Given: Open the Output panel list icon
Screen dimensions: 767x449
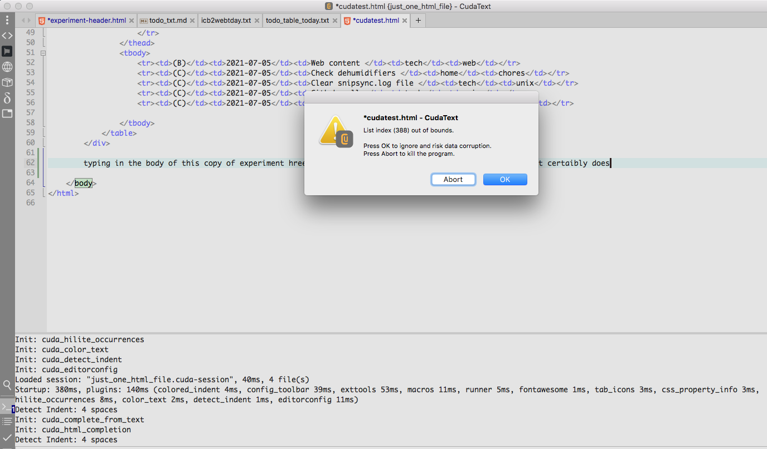Looking at the screenshot, I should coord(7,422).
